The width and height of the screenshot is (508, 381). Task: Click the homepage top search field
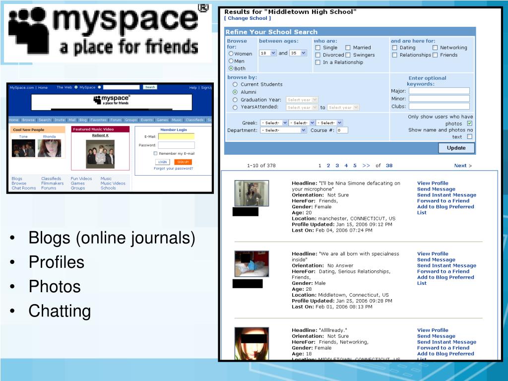click(x=122, y=87)
